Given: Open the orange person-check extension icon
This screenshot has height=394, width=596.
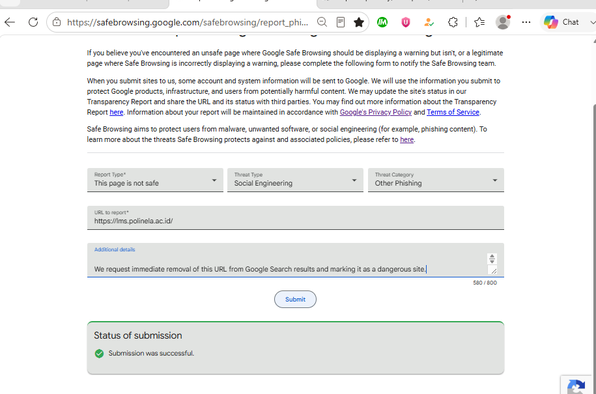Looking at the screenshot, I should [x=429, y=22].
